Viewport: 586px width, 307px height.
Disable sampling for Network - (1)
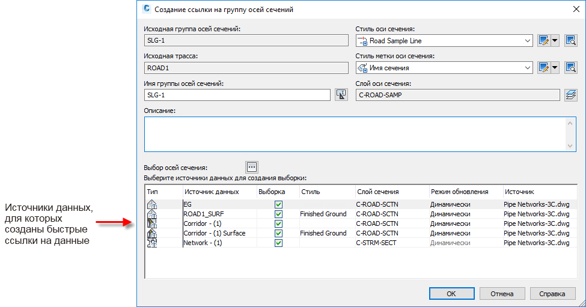(x=278, y=243)
